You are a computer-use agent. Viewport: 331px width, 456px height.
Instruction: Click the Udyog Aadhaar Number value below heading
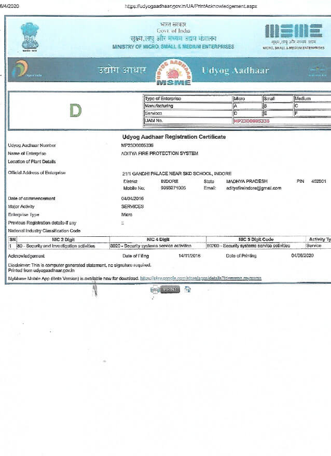tap(137, 145)
